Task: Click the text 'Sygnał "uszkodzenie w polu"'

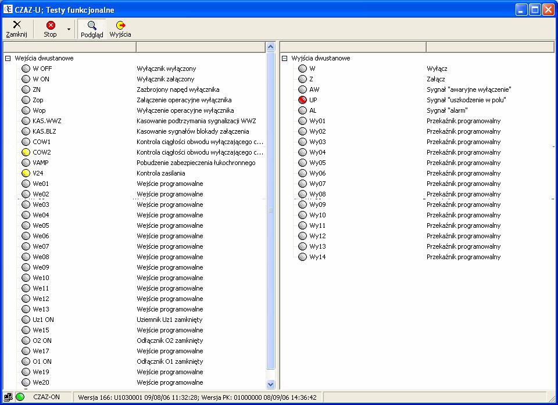Action: point(466,100)
